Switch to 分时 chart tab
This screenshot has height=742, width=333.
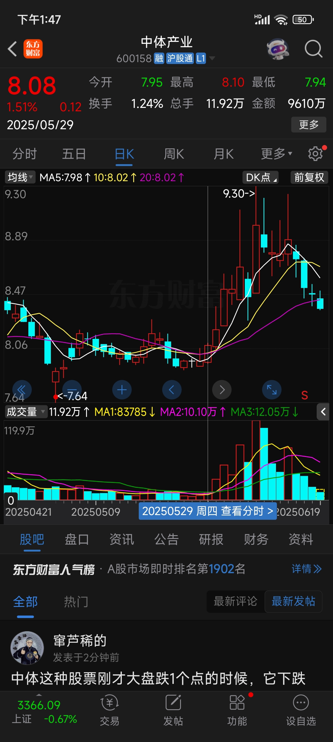25,154
